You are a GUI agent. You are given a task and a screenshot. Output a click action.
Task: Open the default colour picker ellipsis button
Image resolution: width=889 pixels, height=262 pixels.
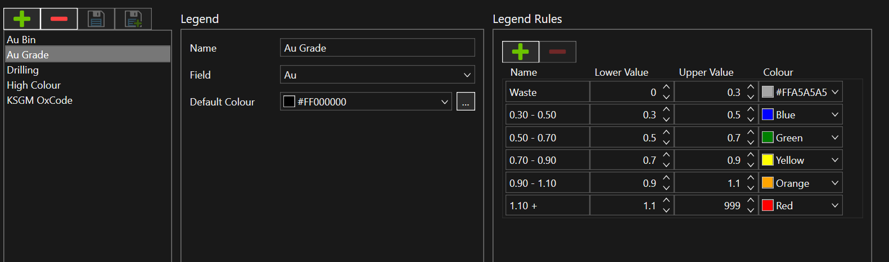[466, 102]
